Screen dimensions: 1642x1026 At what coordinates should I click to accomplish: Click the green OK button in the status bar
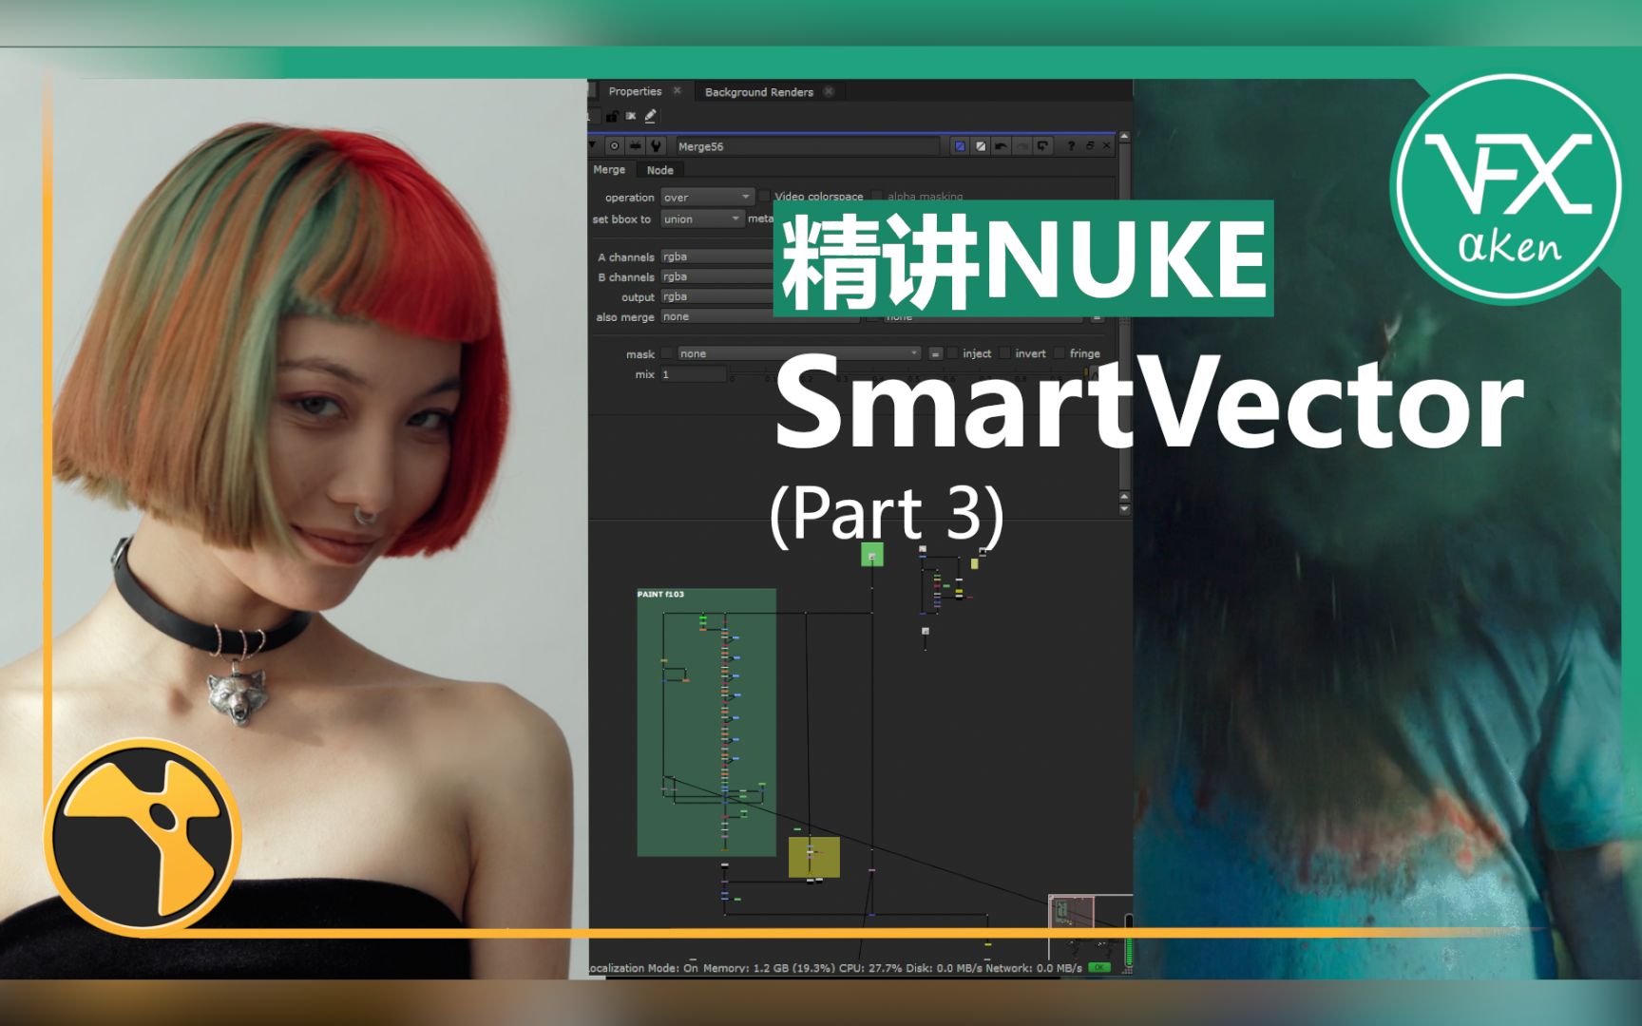[1098, 967]
